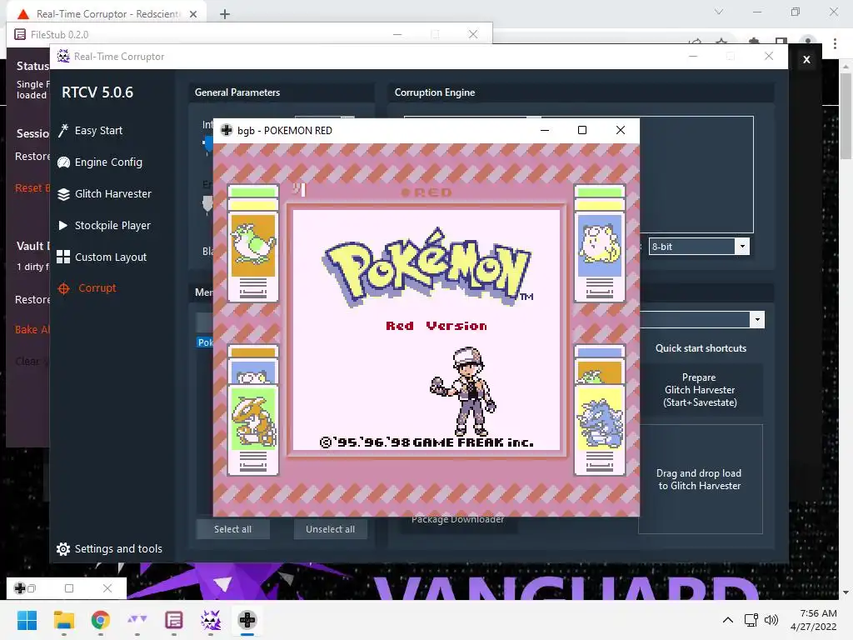The height and width of the screenshot is (640, 853).
Task: Select Custom Layout menu item
Action: point(111,257)
